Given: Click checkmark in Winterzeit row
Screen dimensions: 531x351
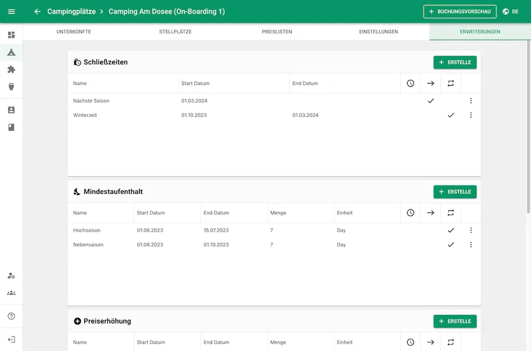Looking at the screenshot, I should [451, 115].
